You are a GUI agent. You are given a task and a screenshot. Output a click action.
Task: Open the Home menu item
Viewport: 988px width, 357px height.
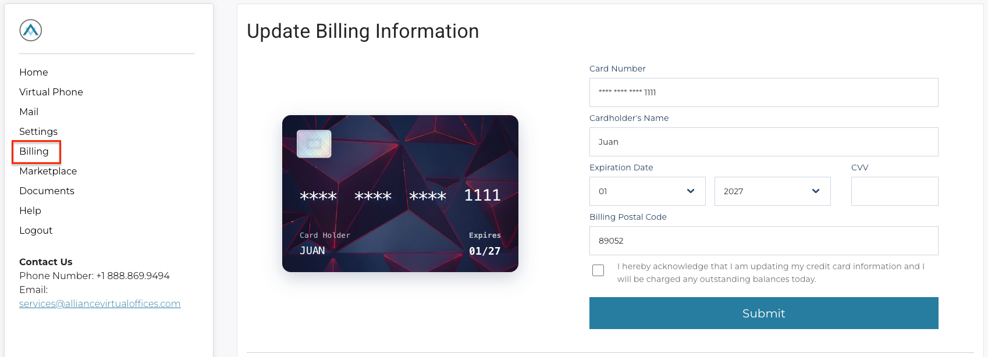point(34,72)
